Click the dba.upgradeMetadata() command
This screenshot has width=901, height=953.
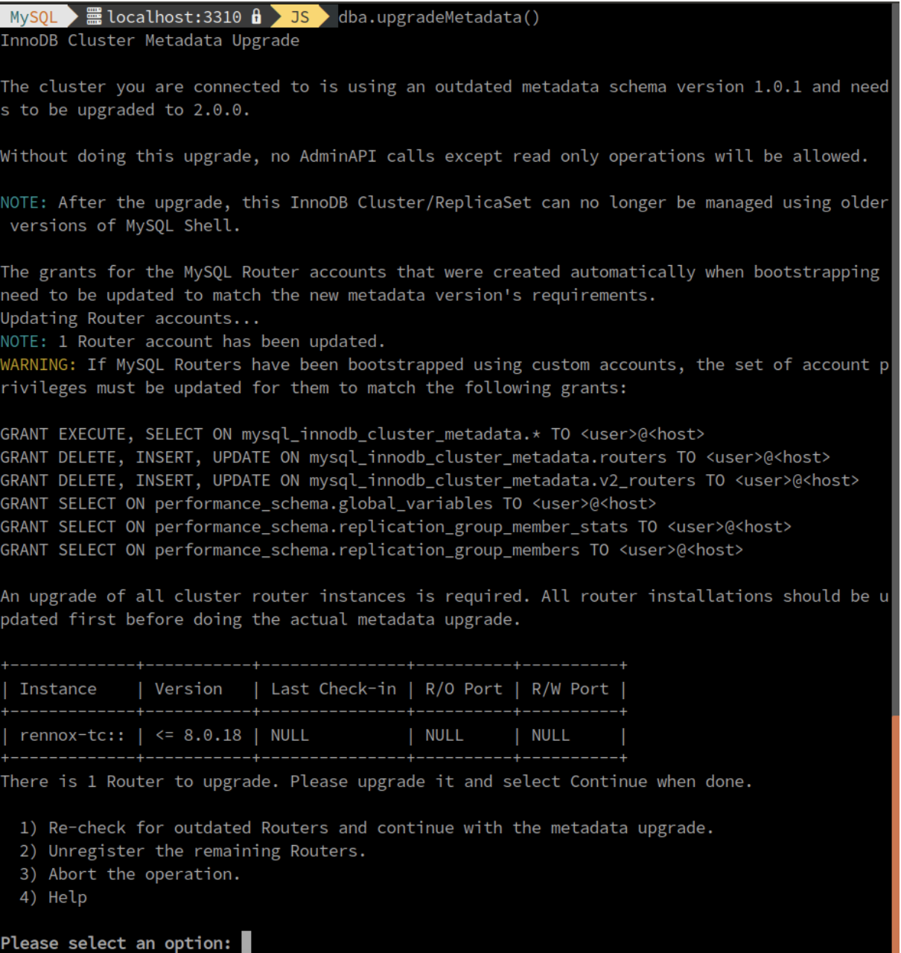click(439, 17)
